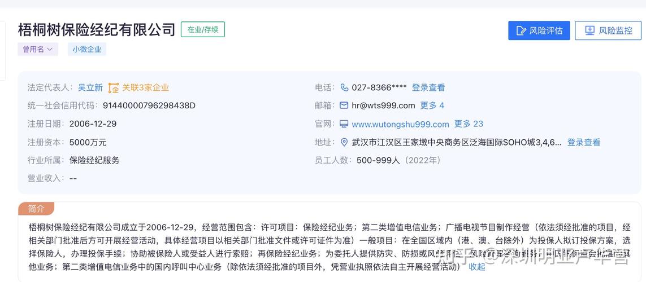This screenshot has height=282, width=646.
Task: Click the email hr@wts999.com
Action: [383, 105]
